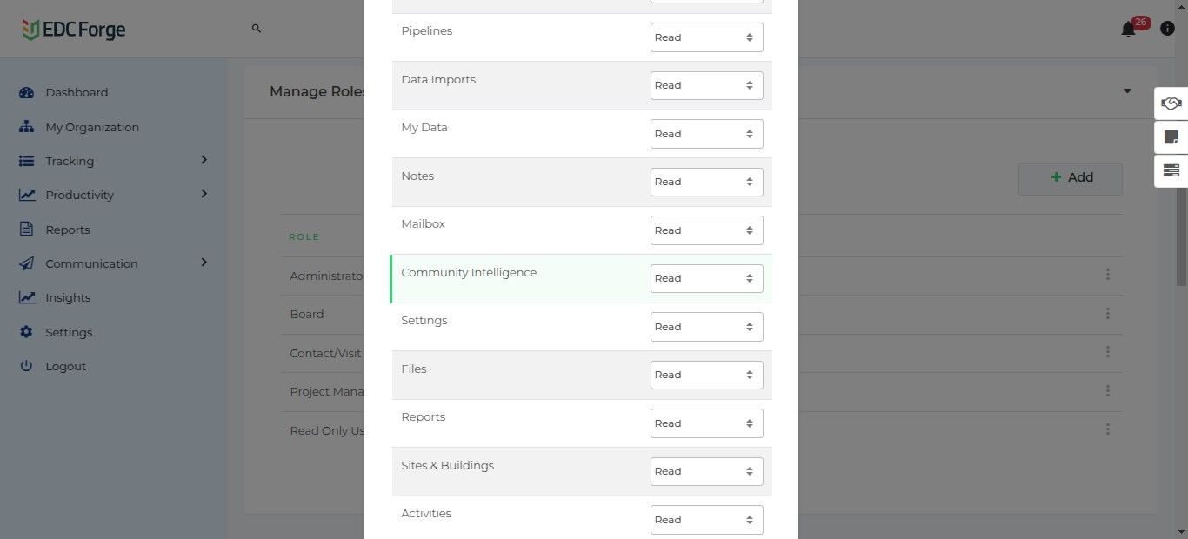Click the notification bell icon
1188x539 pixels.
click(x=1128, y=30)
